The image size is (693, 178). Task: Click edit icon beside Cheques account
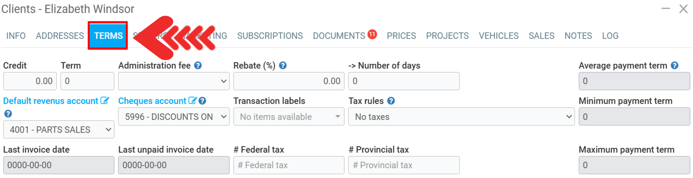(192, 101)
